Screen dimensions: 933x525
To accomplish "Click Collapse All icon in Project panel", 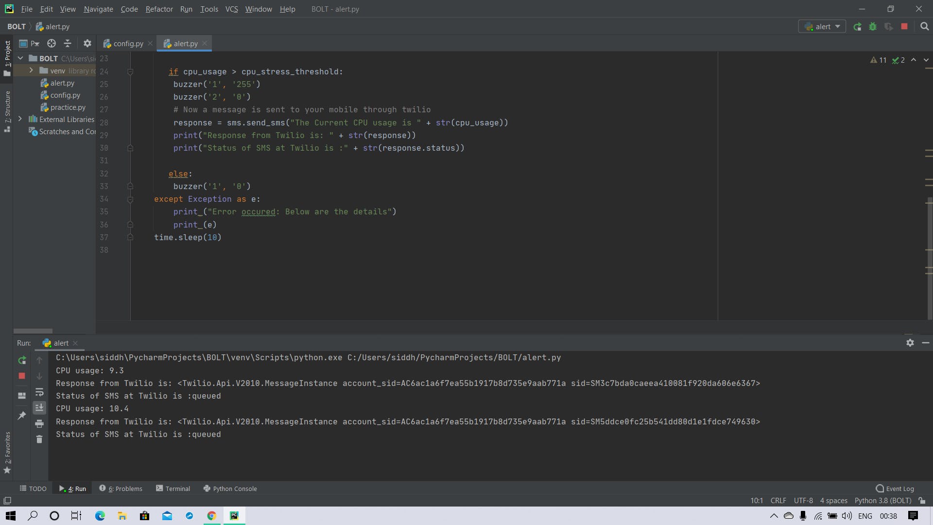I will pyautogui.click(x=68, y=43).
